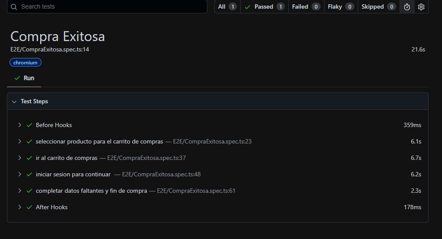Image resolution: width=442 pixels, height=239 pixels.
Task: Open the settings gear icon
Action: click(421, 7)
